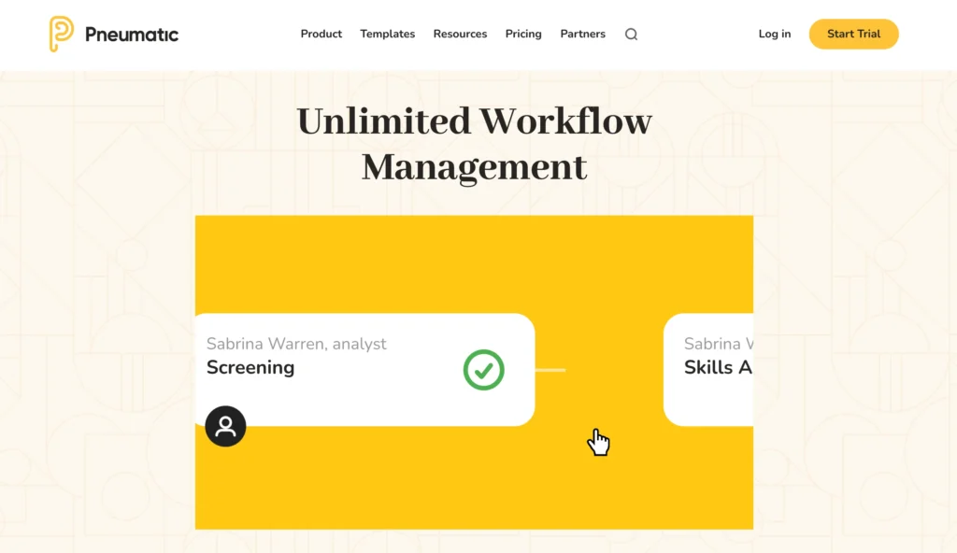This screenshot has width=957, height=553.
Task: Click the assignee avatar on the Screening card
Action: (x=225, y=426)
